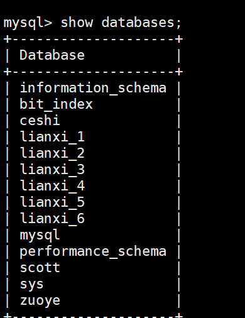The image size is (245, 318).
Task: Click the information_schema row
Action: 93,88
